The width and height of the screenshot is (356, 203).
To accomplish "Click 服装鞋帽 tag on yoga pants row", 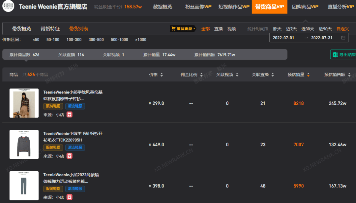I will [53, 189].
